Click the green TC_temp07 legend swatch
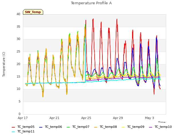 click(x=68, y=127)
